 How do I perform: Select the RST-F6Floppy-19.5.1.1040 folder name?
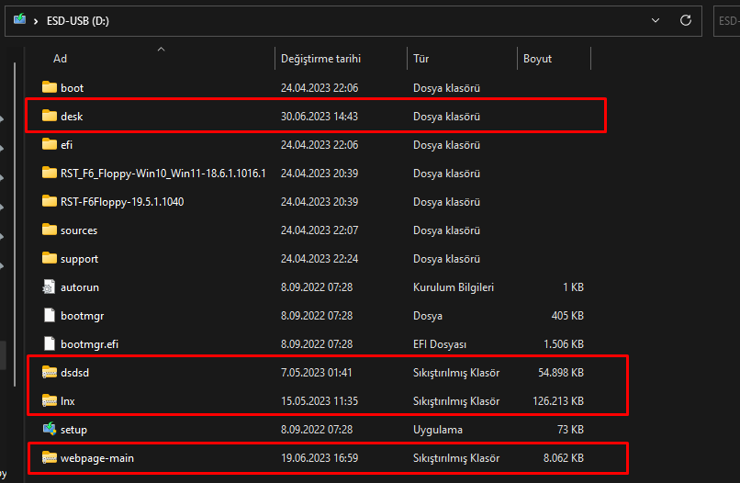point(122,202)
